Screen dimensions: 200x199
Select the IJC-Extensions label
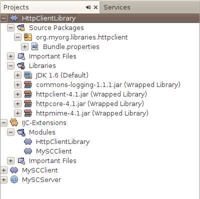pyautogui.click(x=44, y=123)
